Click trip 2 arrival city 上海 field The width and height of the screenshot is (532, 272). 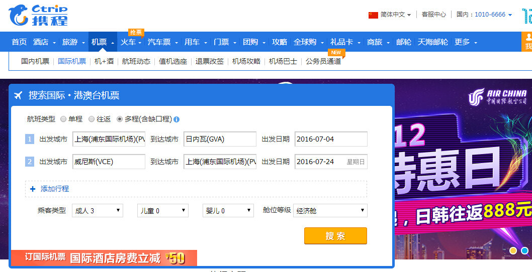220,162
